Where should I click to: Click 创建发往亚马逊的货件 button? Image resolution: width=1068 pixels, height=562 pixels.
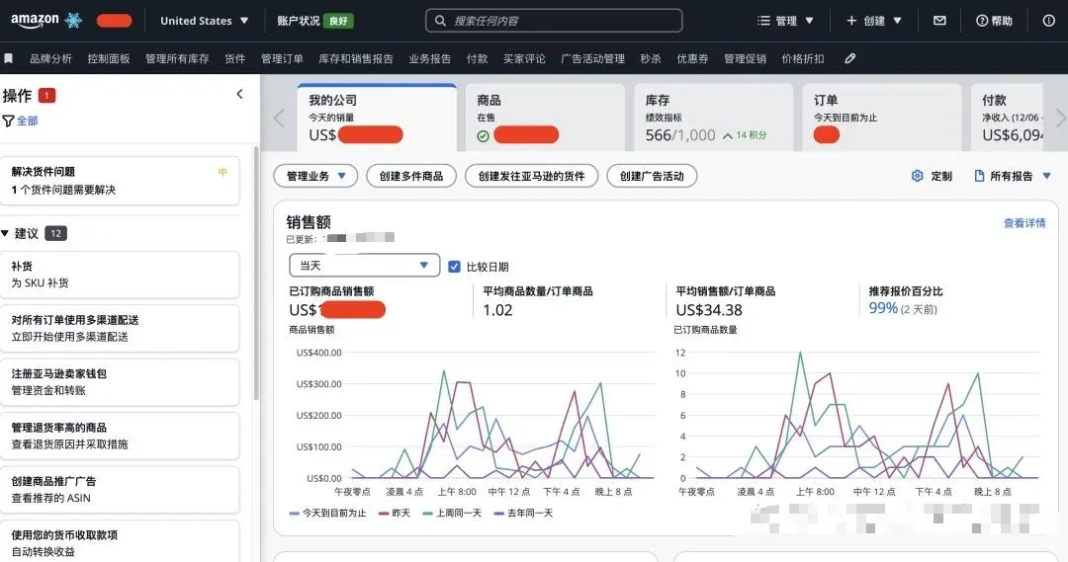(x=531, y=176)
